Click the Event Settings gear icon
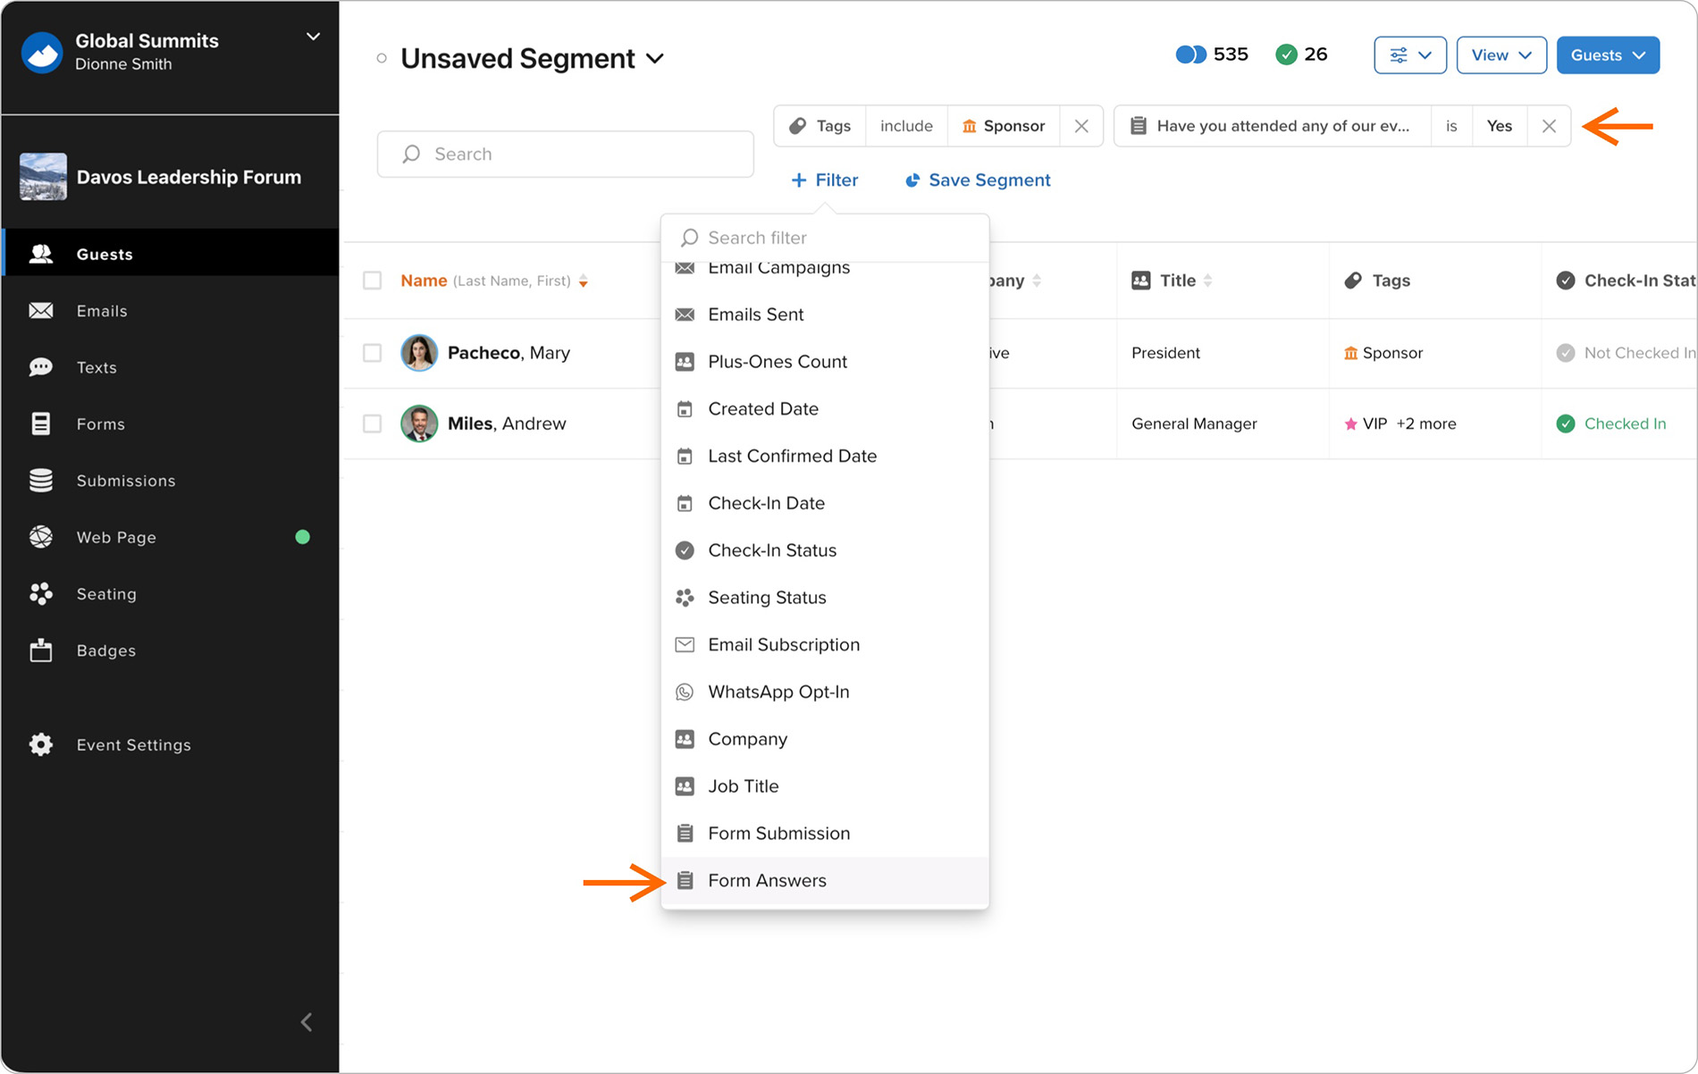 pyautogui.click(x=41, y=744)
